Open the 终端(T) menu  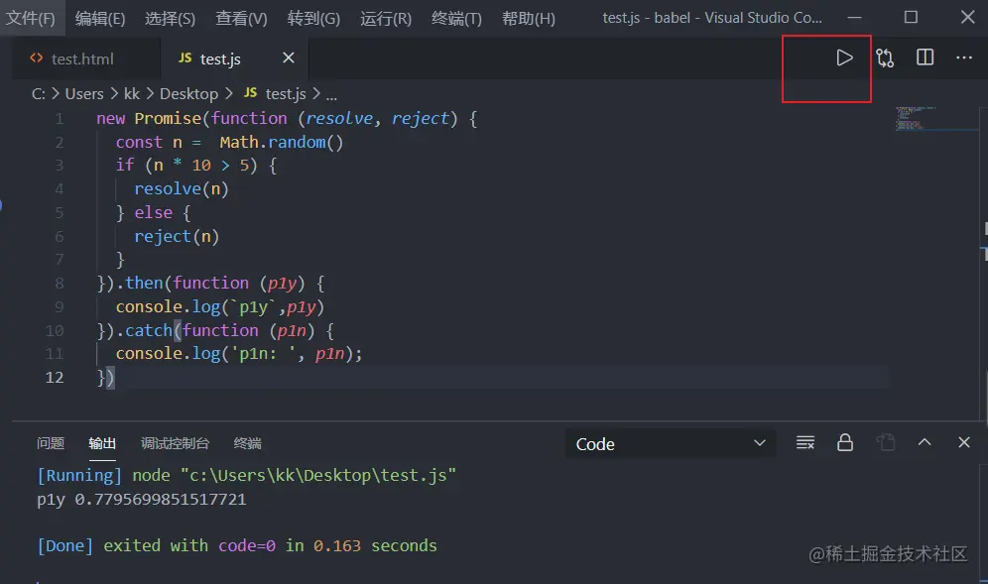pyautogui.click(x=456, y=18)
